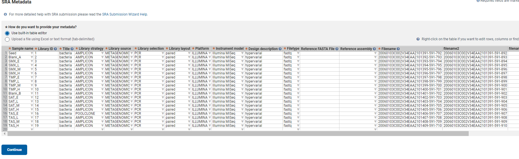Open Reference assembly dropdown in row 2
519x159 pixels.
pyautogui.click(x=375, y=57)
